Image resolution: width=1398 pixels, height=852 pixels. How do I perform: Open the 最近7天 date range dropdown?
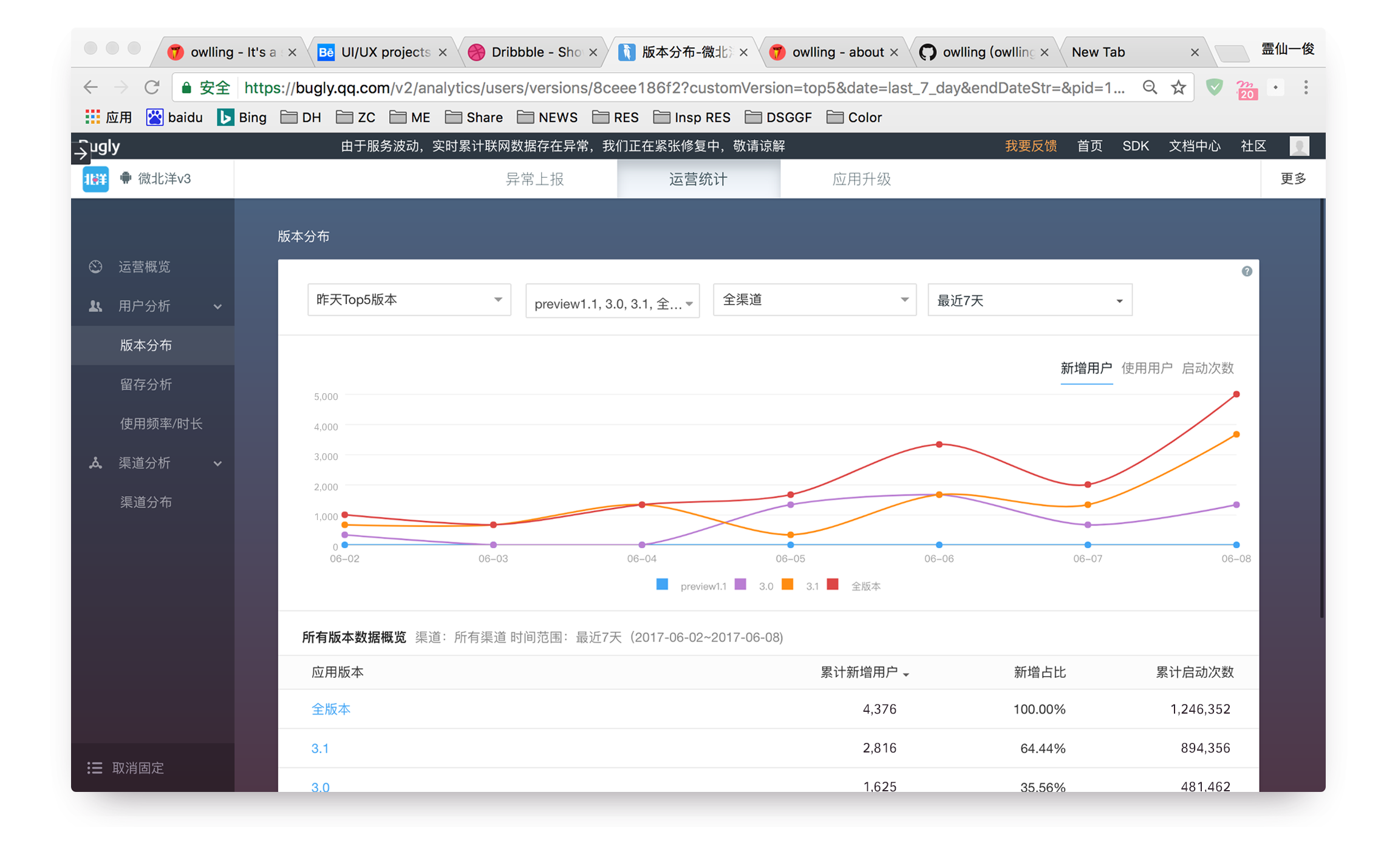(x=1030, y=300)
